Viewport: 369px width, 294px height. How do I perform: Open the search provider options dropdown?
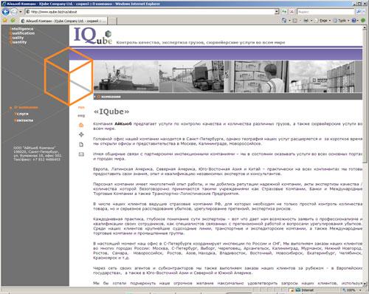click(364, 11)
